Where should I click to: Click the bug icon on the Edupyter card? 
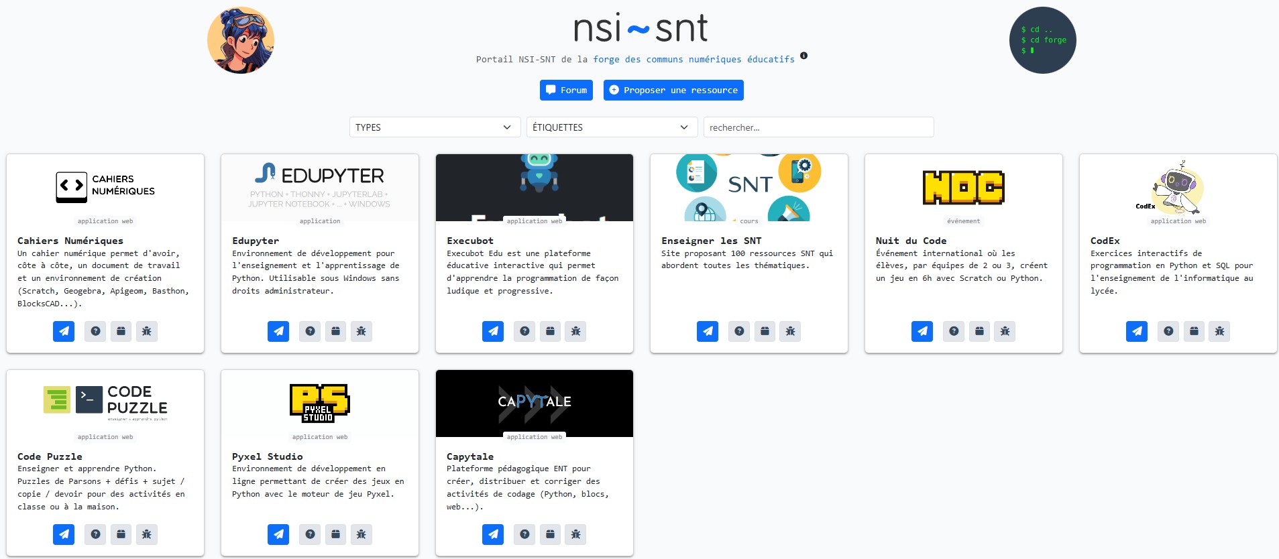pos(362,331)
